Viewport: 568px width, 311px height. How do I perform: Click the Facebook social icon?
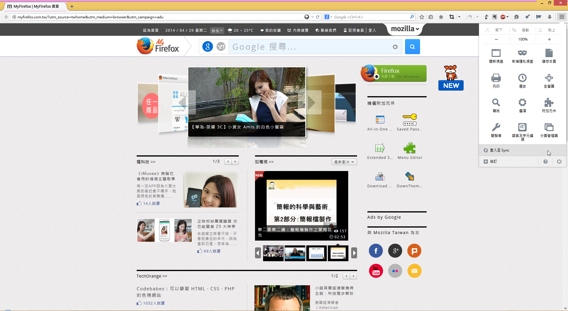tap(376, 251)
